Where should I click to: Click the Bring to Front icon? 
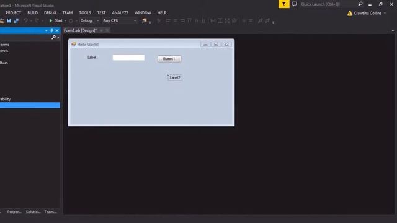pos(260,20)
